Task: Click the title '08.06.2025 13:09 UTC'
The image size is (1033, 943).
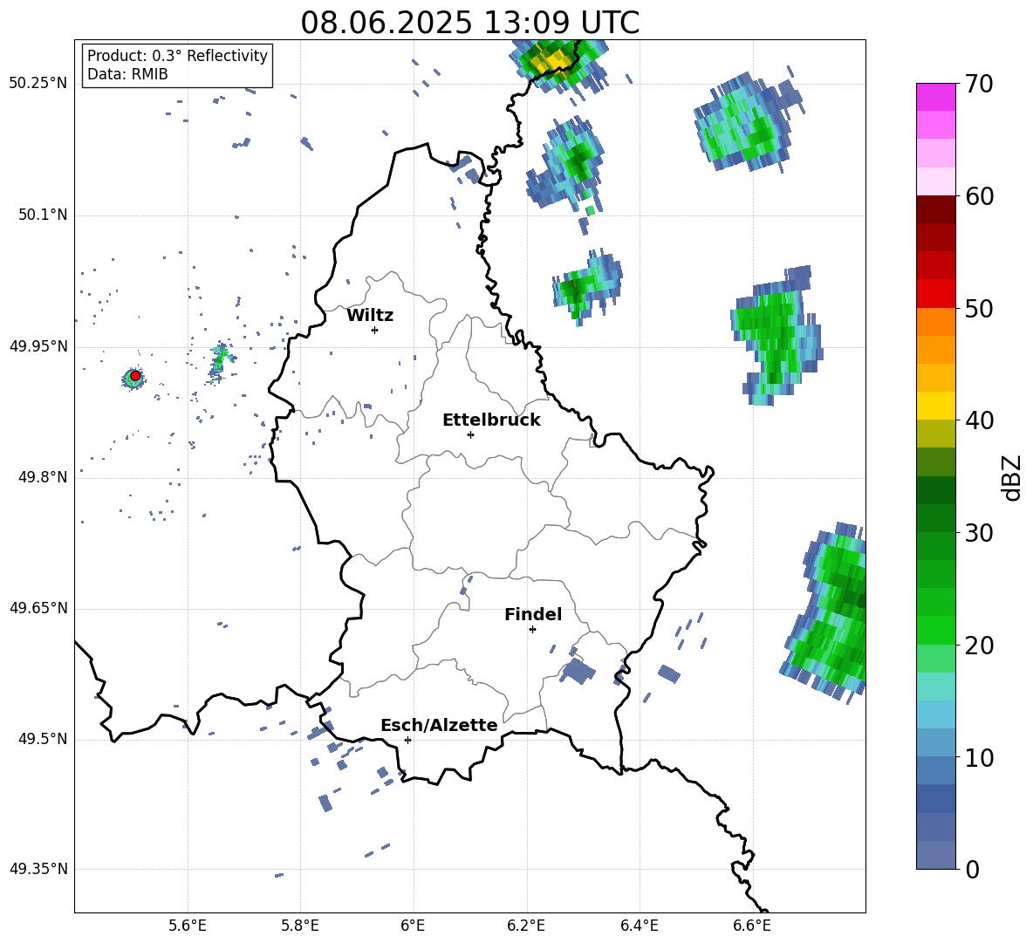Action: pyautogui.click(x=469, y=23)
